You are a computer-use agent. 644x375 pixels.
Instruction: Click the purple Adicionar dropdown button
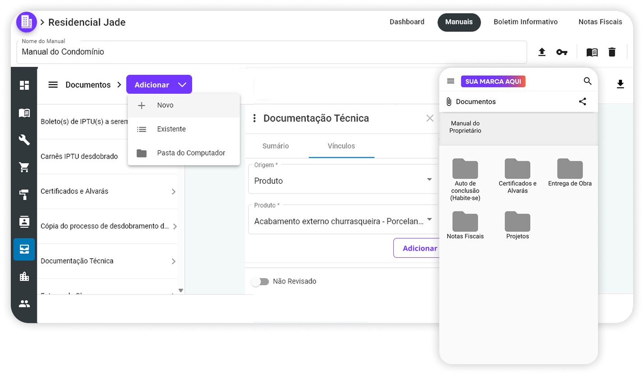(x=159, y=85)
